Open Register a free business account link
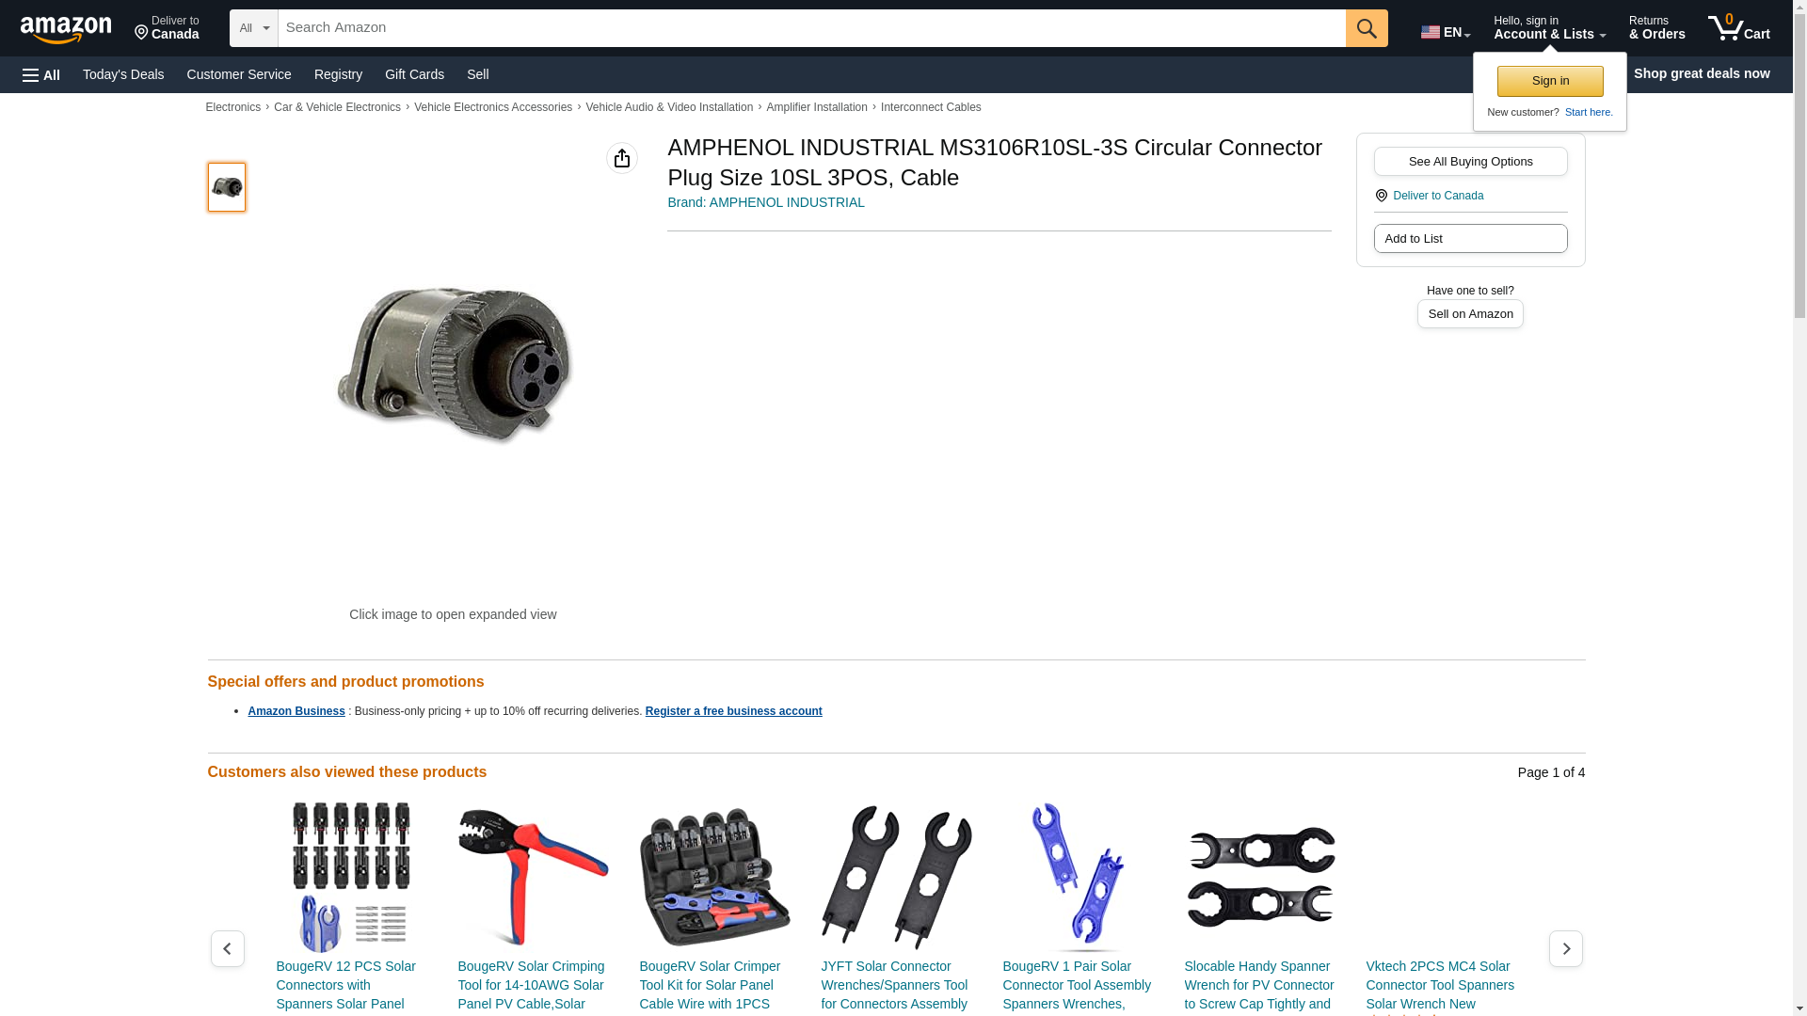 [733, 711]
